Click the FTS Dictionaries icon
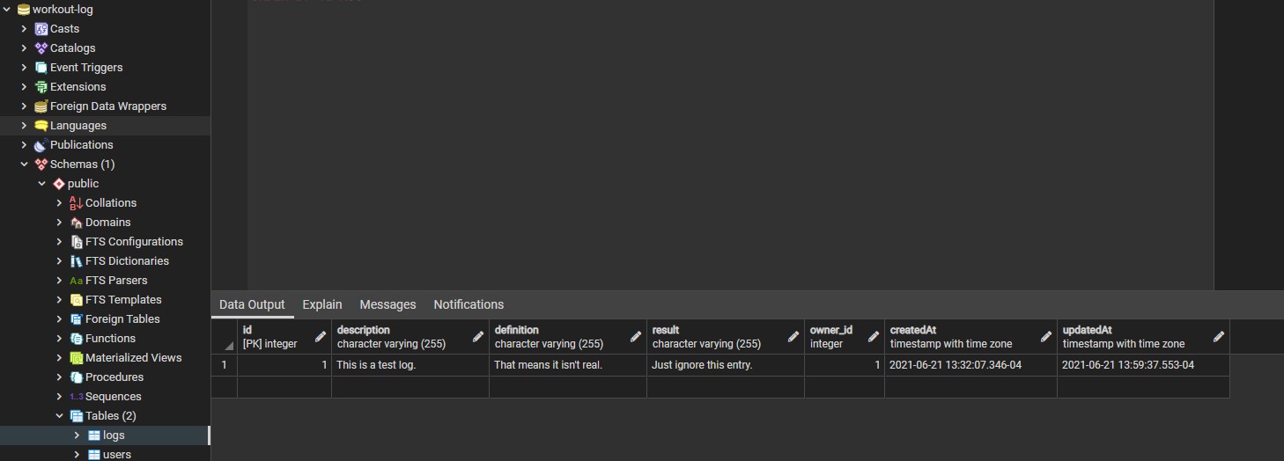Viewport: 1284px width, 461px height. point(76,261)
